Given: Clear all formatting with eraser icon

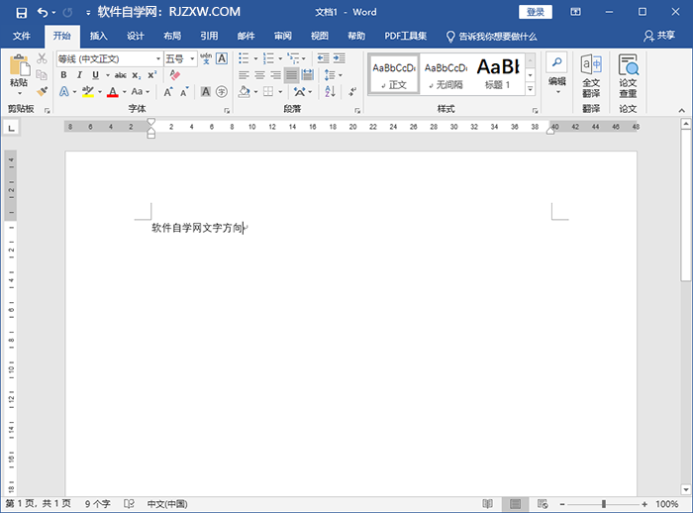Looking at the screenshot, I should (x=175, y=74).
